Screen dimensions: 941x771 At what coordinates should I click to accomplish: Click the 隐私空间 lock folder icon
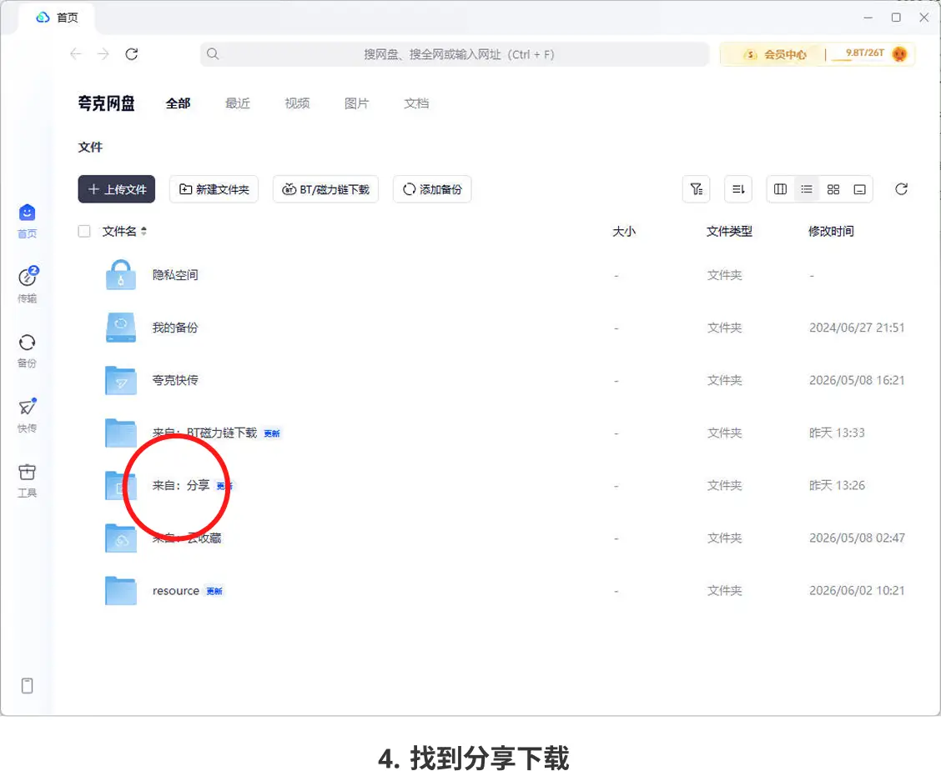point(121,274)
